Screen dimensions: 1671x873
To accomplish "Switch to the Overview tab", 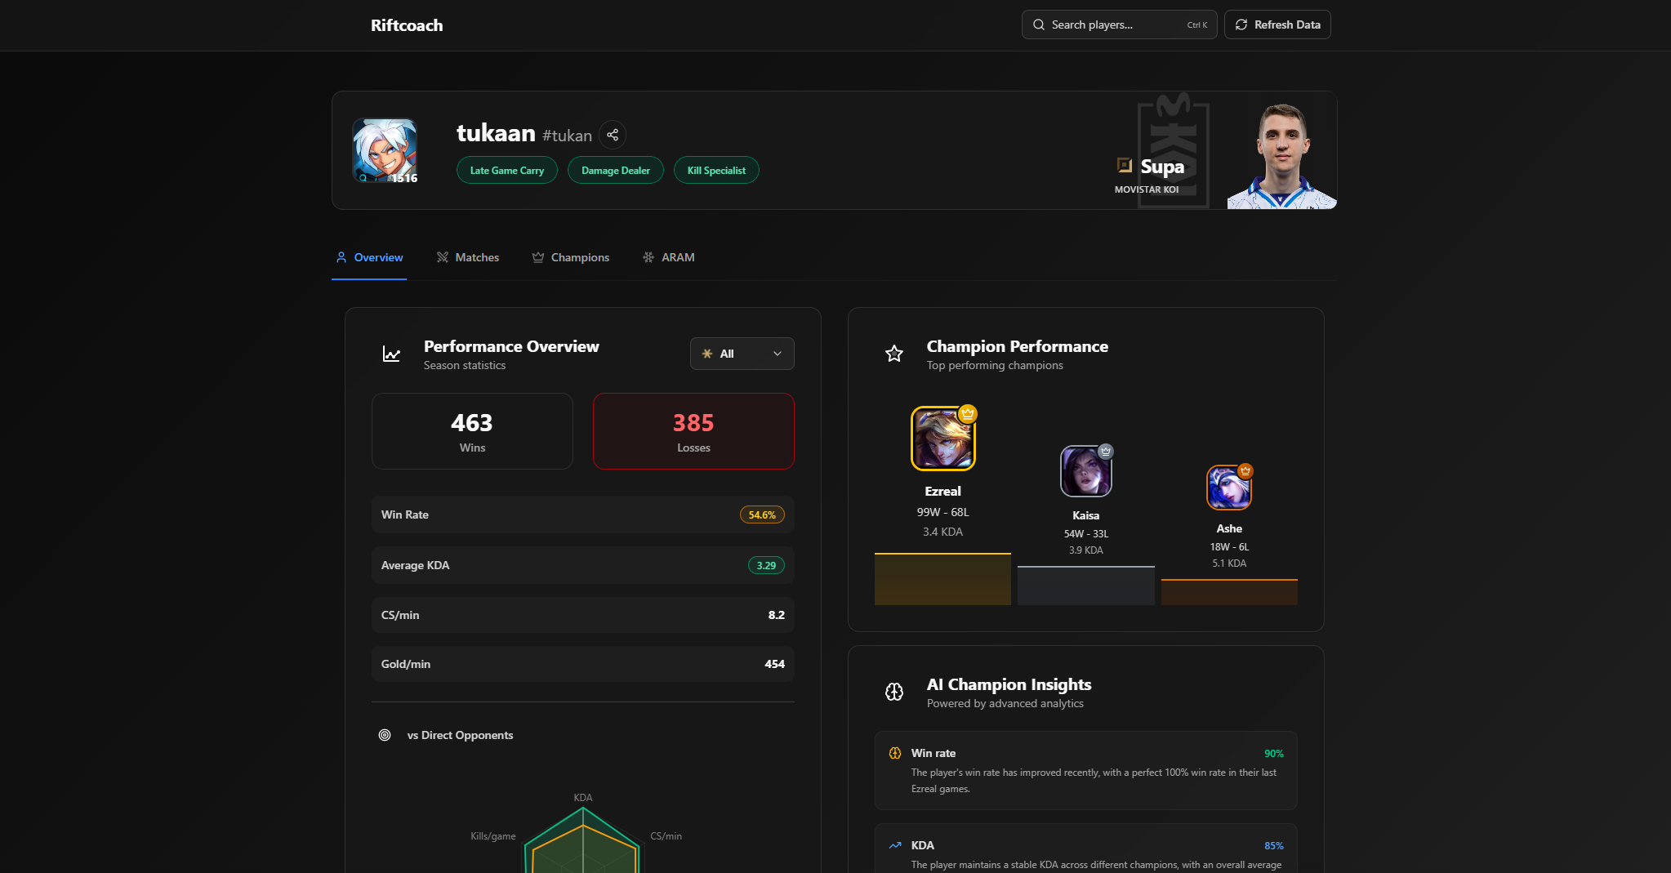I will (x=369, y=257).
